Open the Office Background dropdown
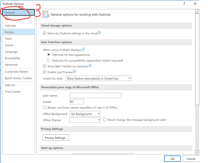208x163 pixels. coord(85,114)
